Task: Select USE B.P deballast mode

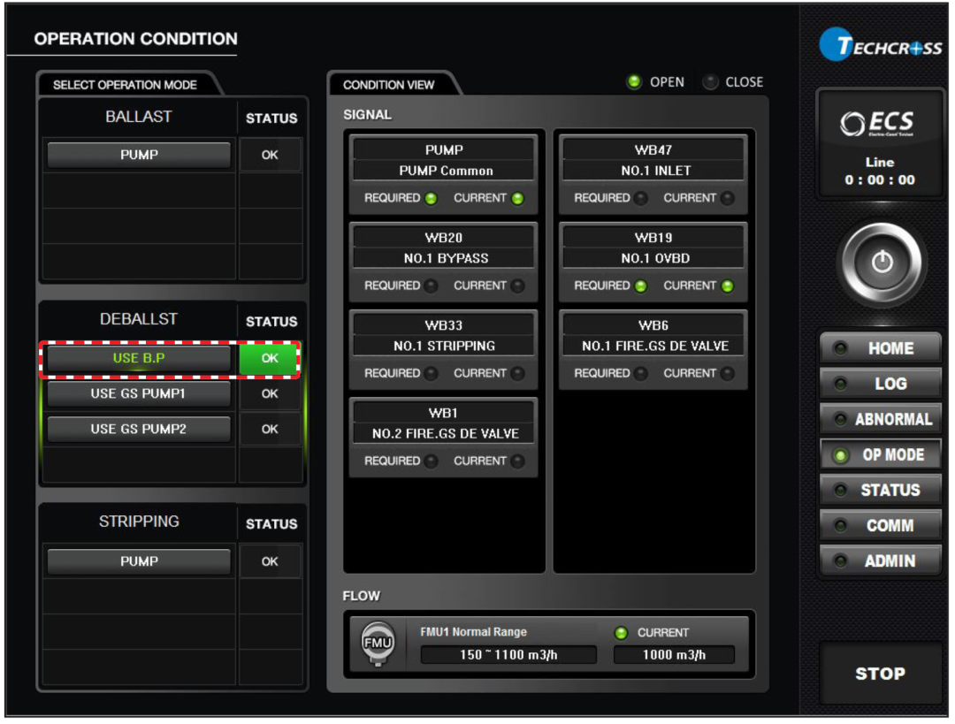Action: click(139, 358)
